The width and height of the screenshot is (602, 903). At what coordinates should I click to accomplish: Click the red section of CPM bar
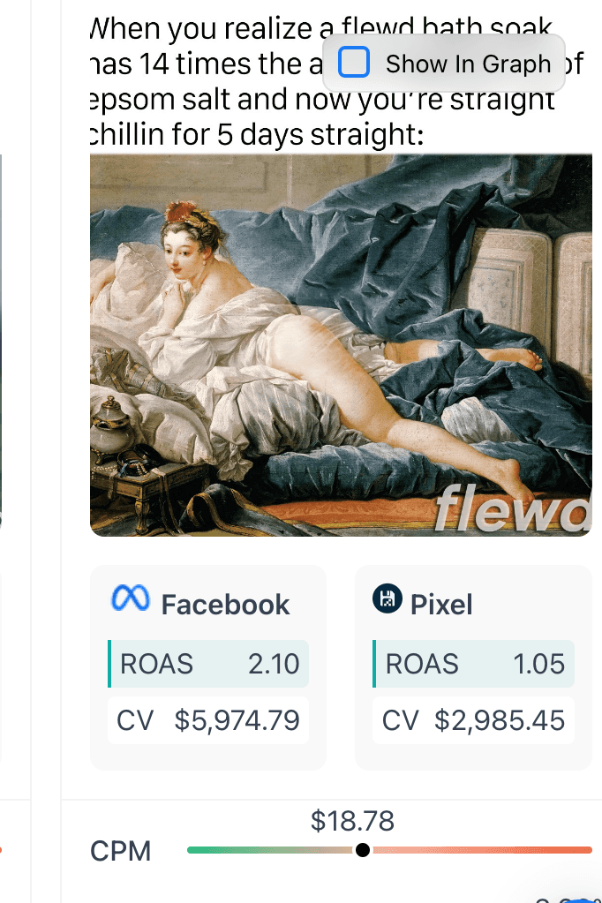point(482,850)
